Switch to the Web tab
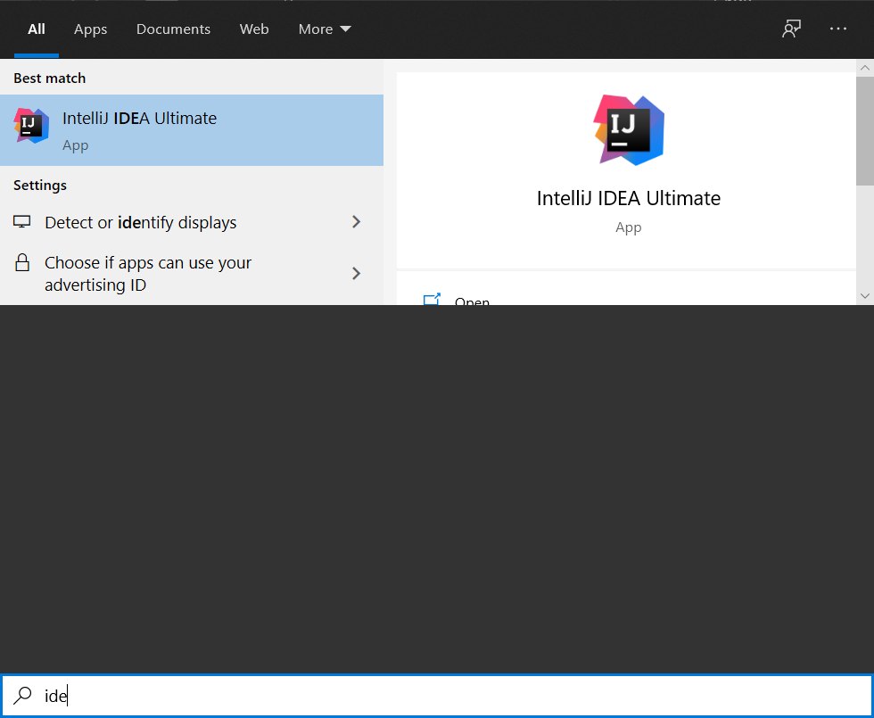 (x=254, y=29)
